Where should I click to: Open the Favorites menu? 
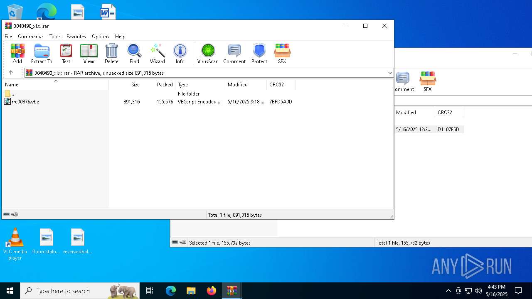[x=76, y=37]
